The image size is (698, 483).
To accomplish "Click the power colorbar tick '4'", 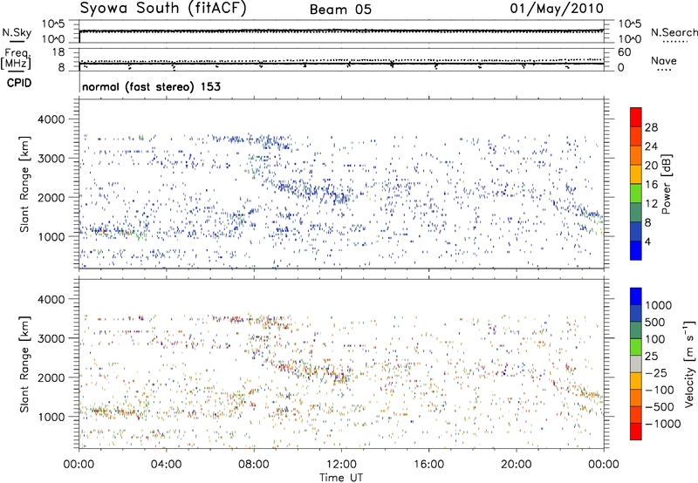I will click(x=647, y=241).
